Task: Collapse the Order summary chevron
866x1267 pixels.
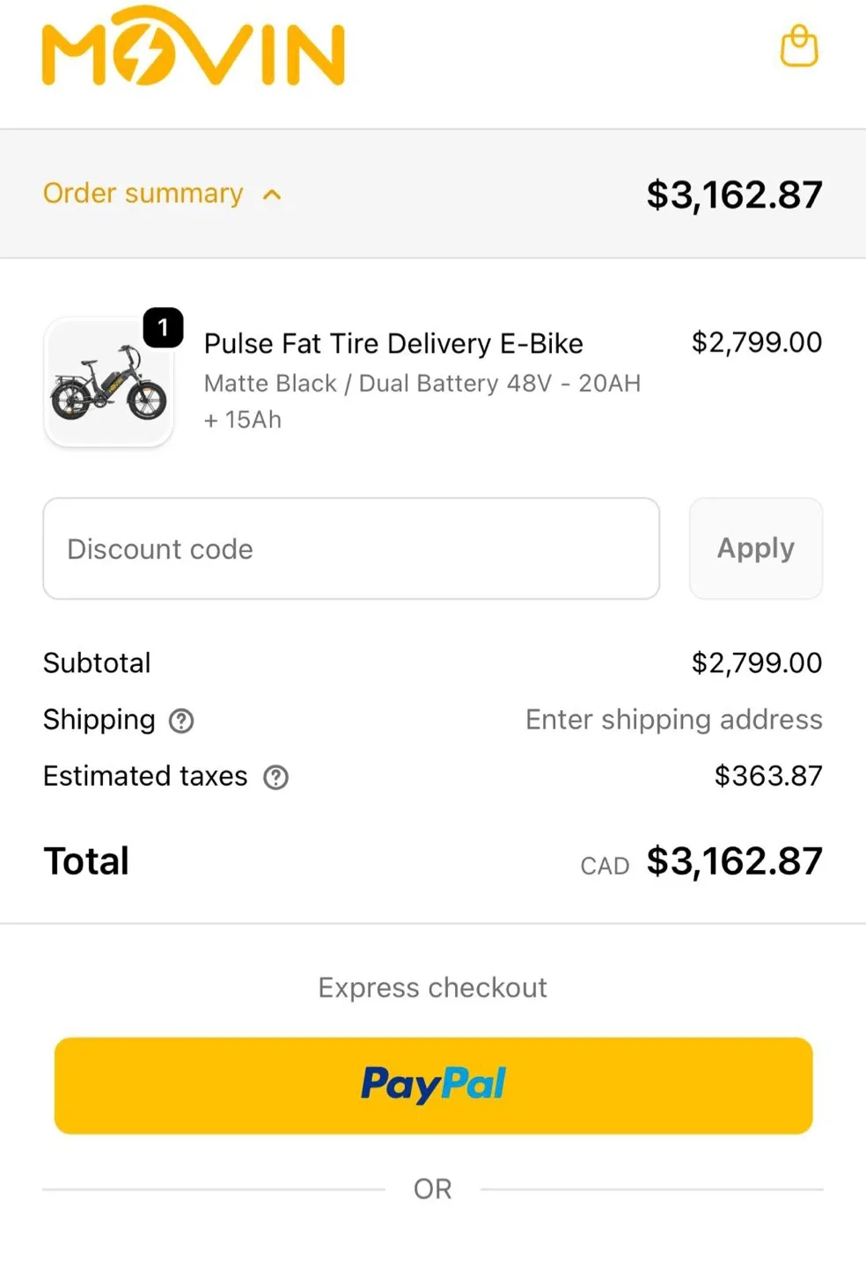Action: 273,194
